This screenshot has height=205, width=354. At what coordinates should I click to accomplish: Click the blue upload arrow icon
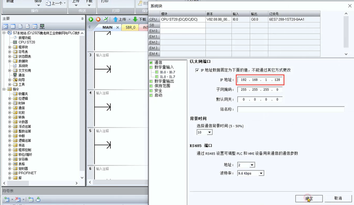click(x=115, y=19)
